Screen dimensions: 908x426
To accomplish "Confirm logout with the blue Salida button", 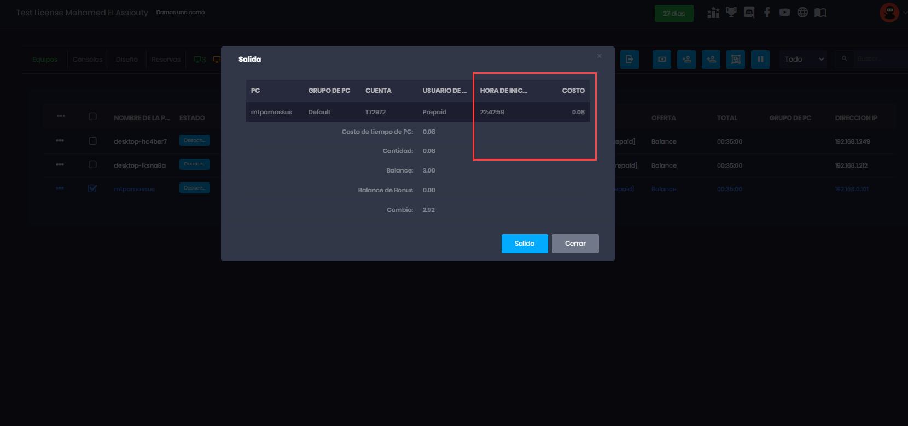I will [525, 244].
